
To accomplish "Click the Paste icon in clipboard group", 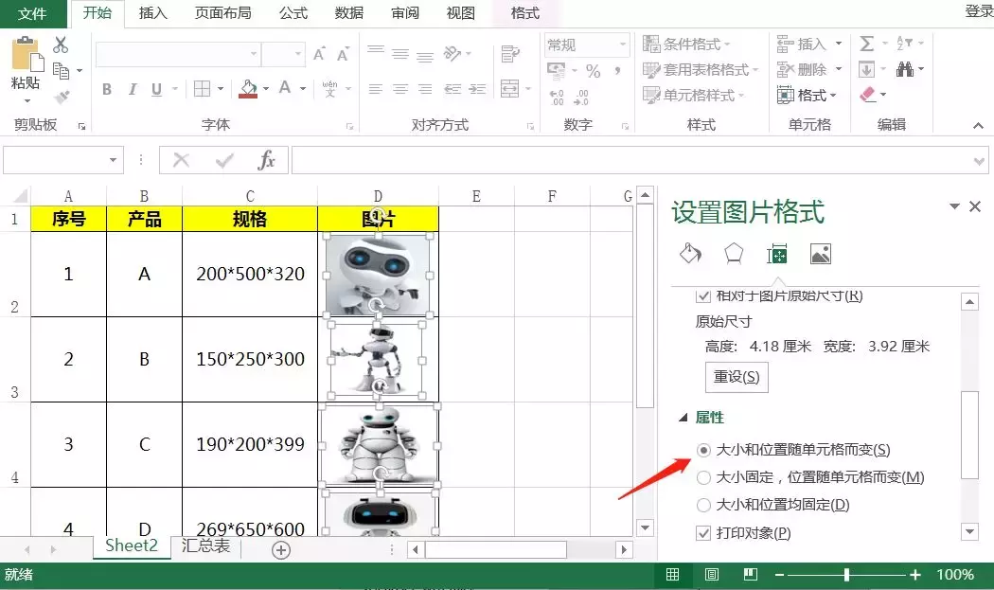I will pos(26,55).
